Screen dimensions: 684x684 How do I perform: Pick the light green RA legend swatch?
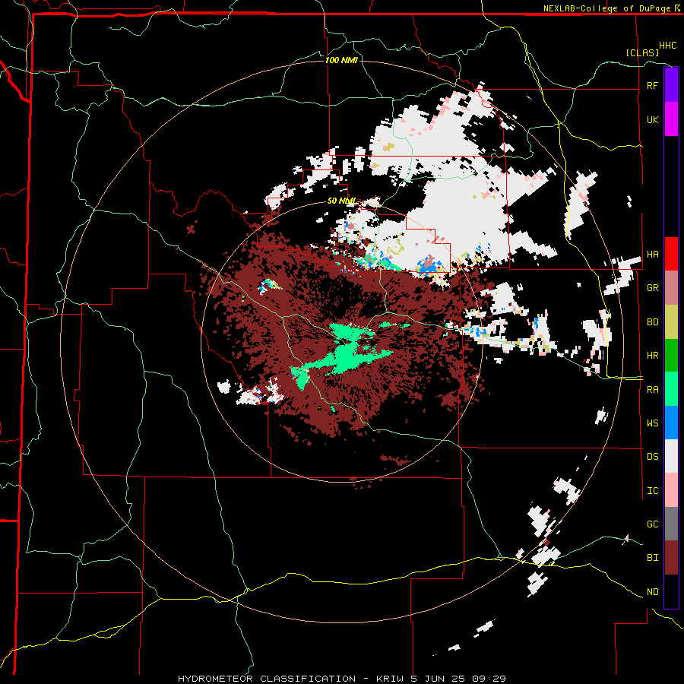click(x=671, y=389)
